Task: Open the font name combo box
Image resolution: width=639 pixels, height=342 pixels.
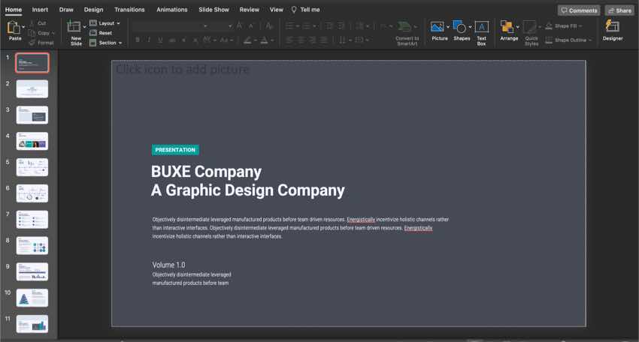Action: click(x=171, y=26)
